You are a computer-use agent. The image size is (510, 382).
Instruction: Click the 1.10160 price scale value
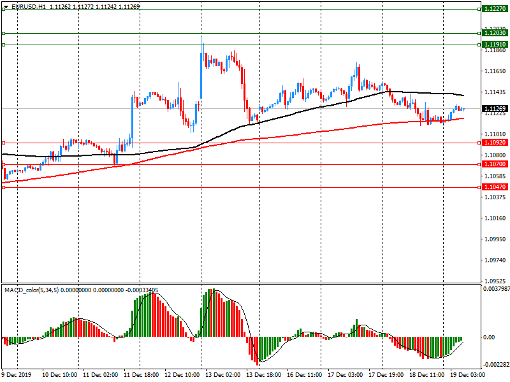point(495,218)
